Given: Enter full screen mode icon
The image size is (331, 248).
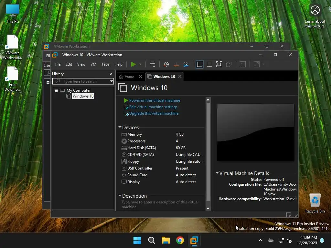Looking at the screenshot, I should click(219, 64).
